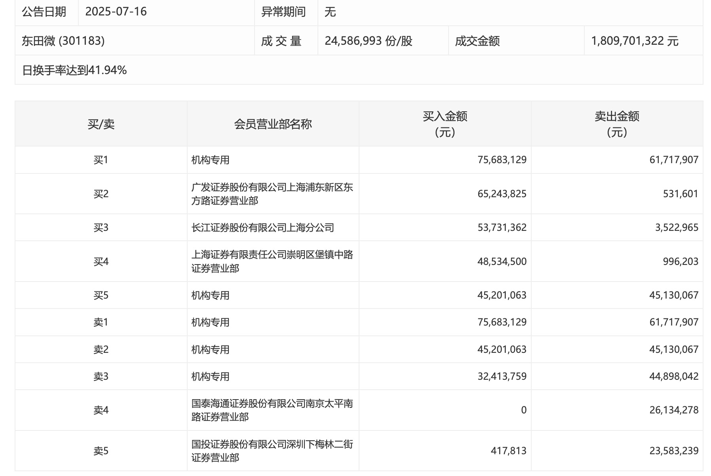The height and width of the screenshot is (476, 711).
Task: Open 广发证券 上海浦东新区东方路 branch name
Action: pyautogui.click(x=272, y=194)
